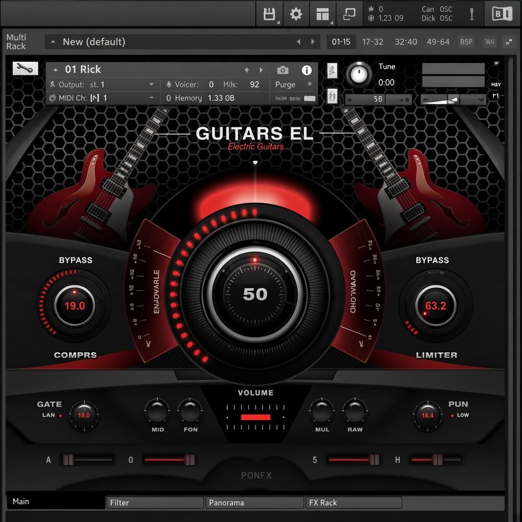522x522 pixels.
Task: Open the settings gear icon
Action: pyautogui.click(x=296, y=14)
